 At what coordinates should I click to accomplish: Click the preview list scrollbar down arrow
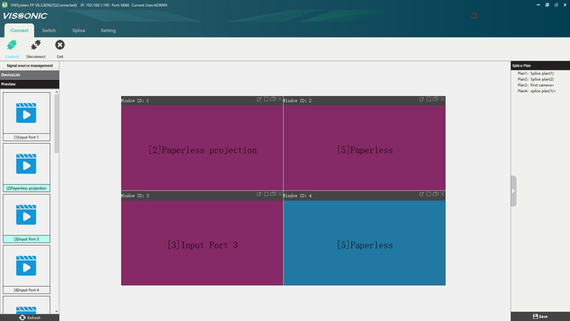[x=57, y=311]
